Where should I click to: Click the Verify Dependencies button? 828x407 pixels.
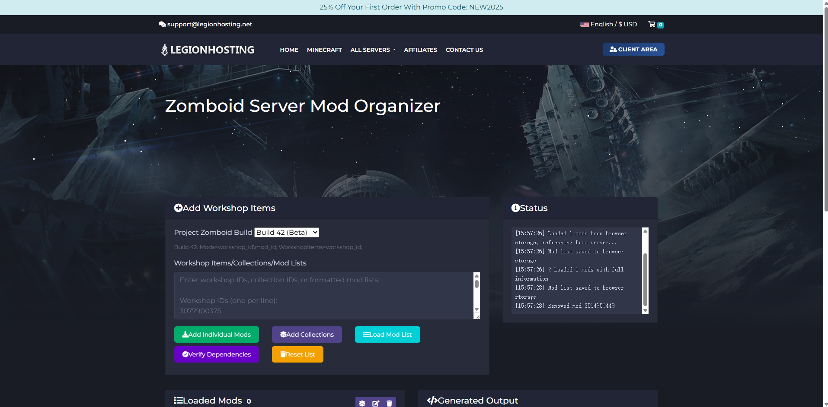[216, 354]
